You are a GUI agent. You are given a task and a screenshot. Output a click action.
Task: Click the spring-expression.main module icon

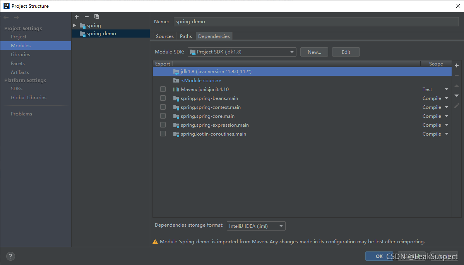(176, 125)
